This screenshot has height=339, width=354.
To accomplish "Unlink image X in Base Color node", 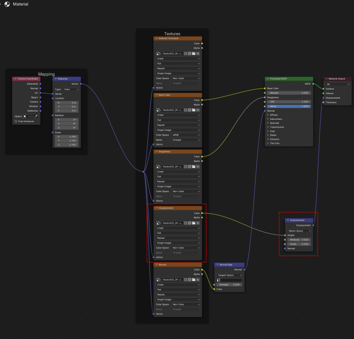I will [x=198, y=110].
